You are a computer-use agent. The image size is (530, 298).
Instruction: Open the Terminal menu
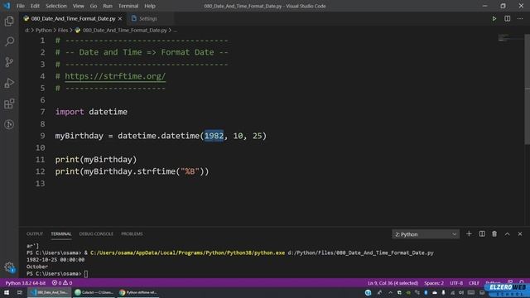[x=128, y=6]
